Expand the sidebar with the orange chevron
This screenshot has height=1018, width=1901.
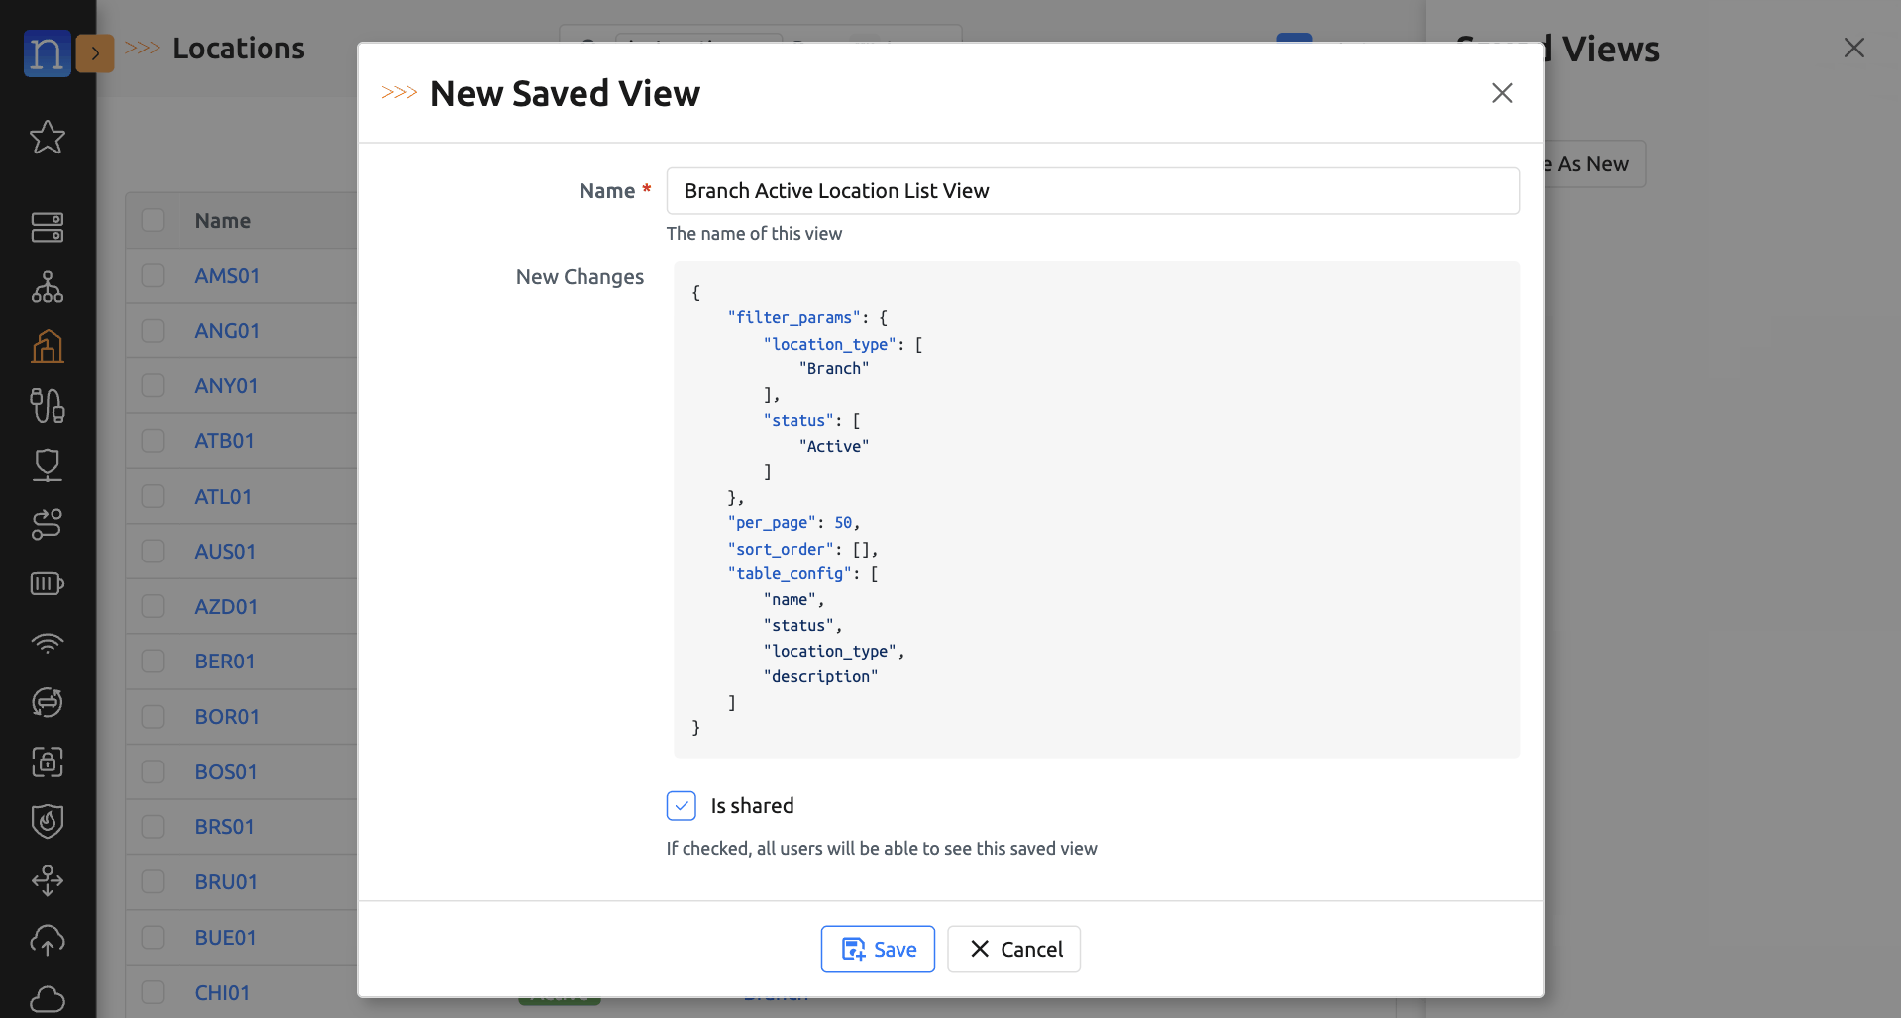95,53
